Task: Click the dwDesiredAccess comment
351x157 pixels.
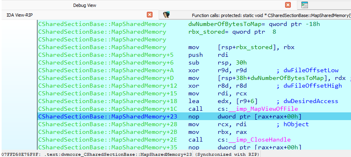Action: tap(307, 101)
